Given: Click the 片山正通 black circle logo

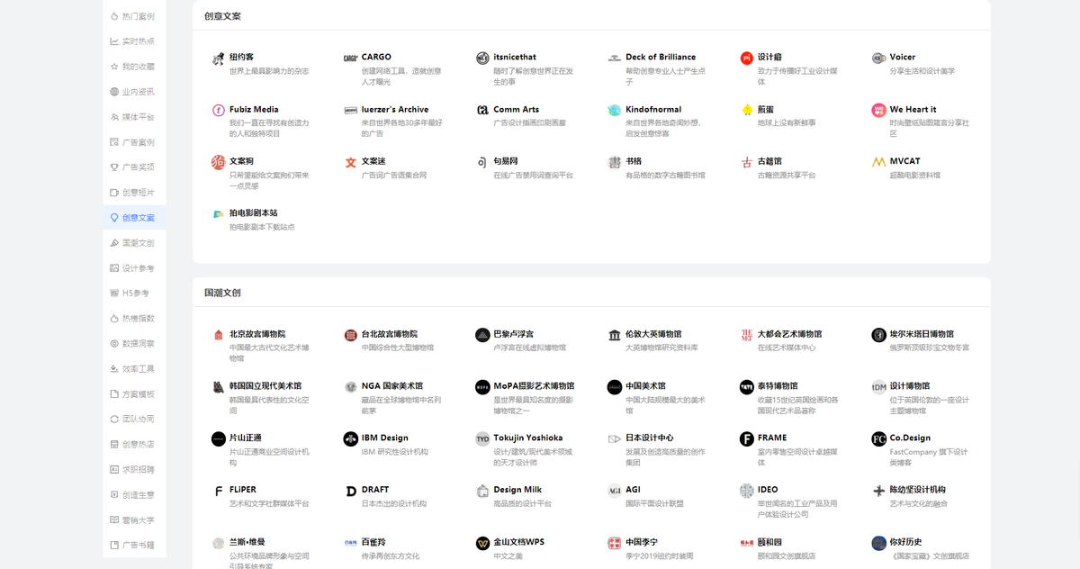Looking at the screenshot, I should (219, 439).
